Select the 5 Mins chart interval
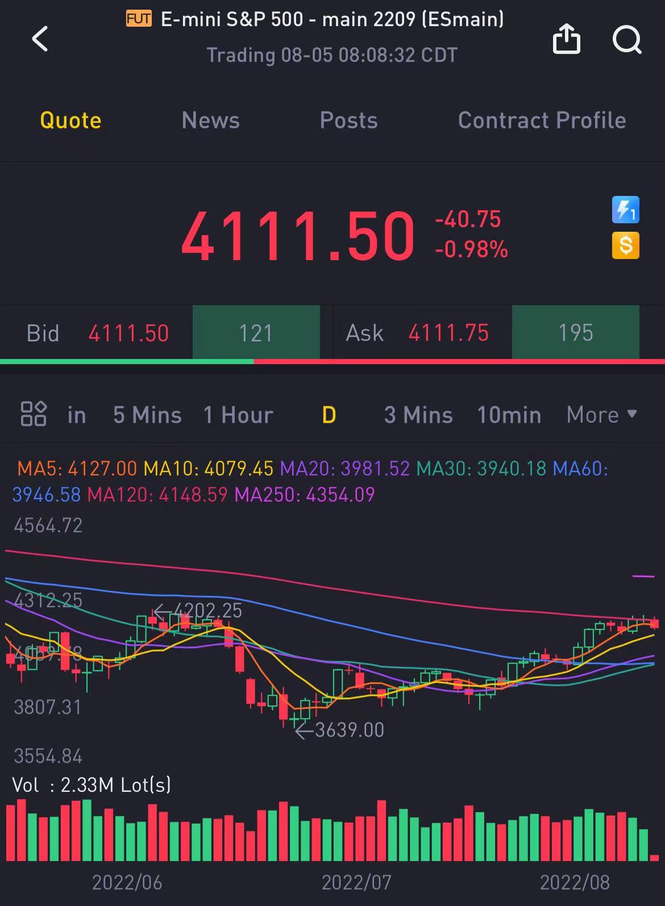 (147, 415)
